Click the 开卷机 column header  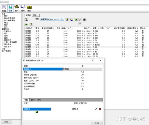tap(143, 28)
